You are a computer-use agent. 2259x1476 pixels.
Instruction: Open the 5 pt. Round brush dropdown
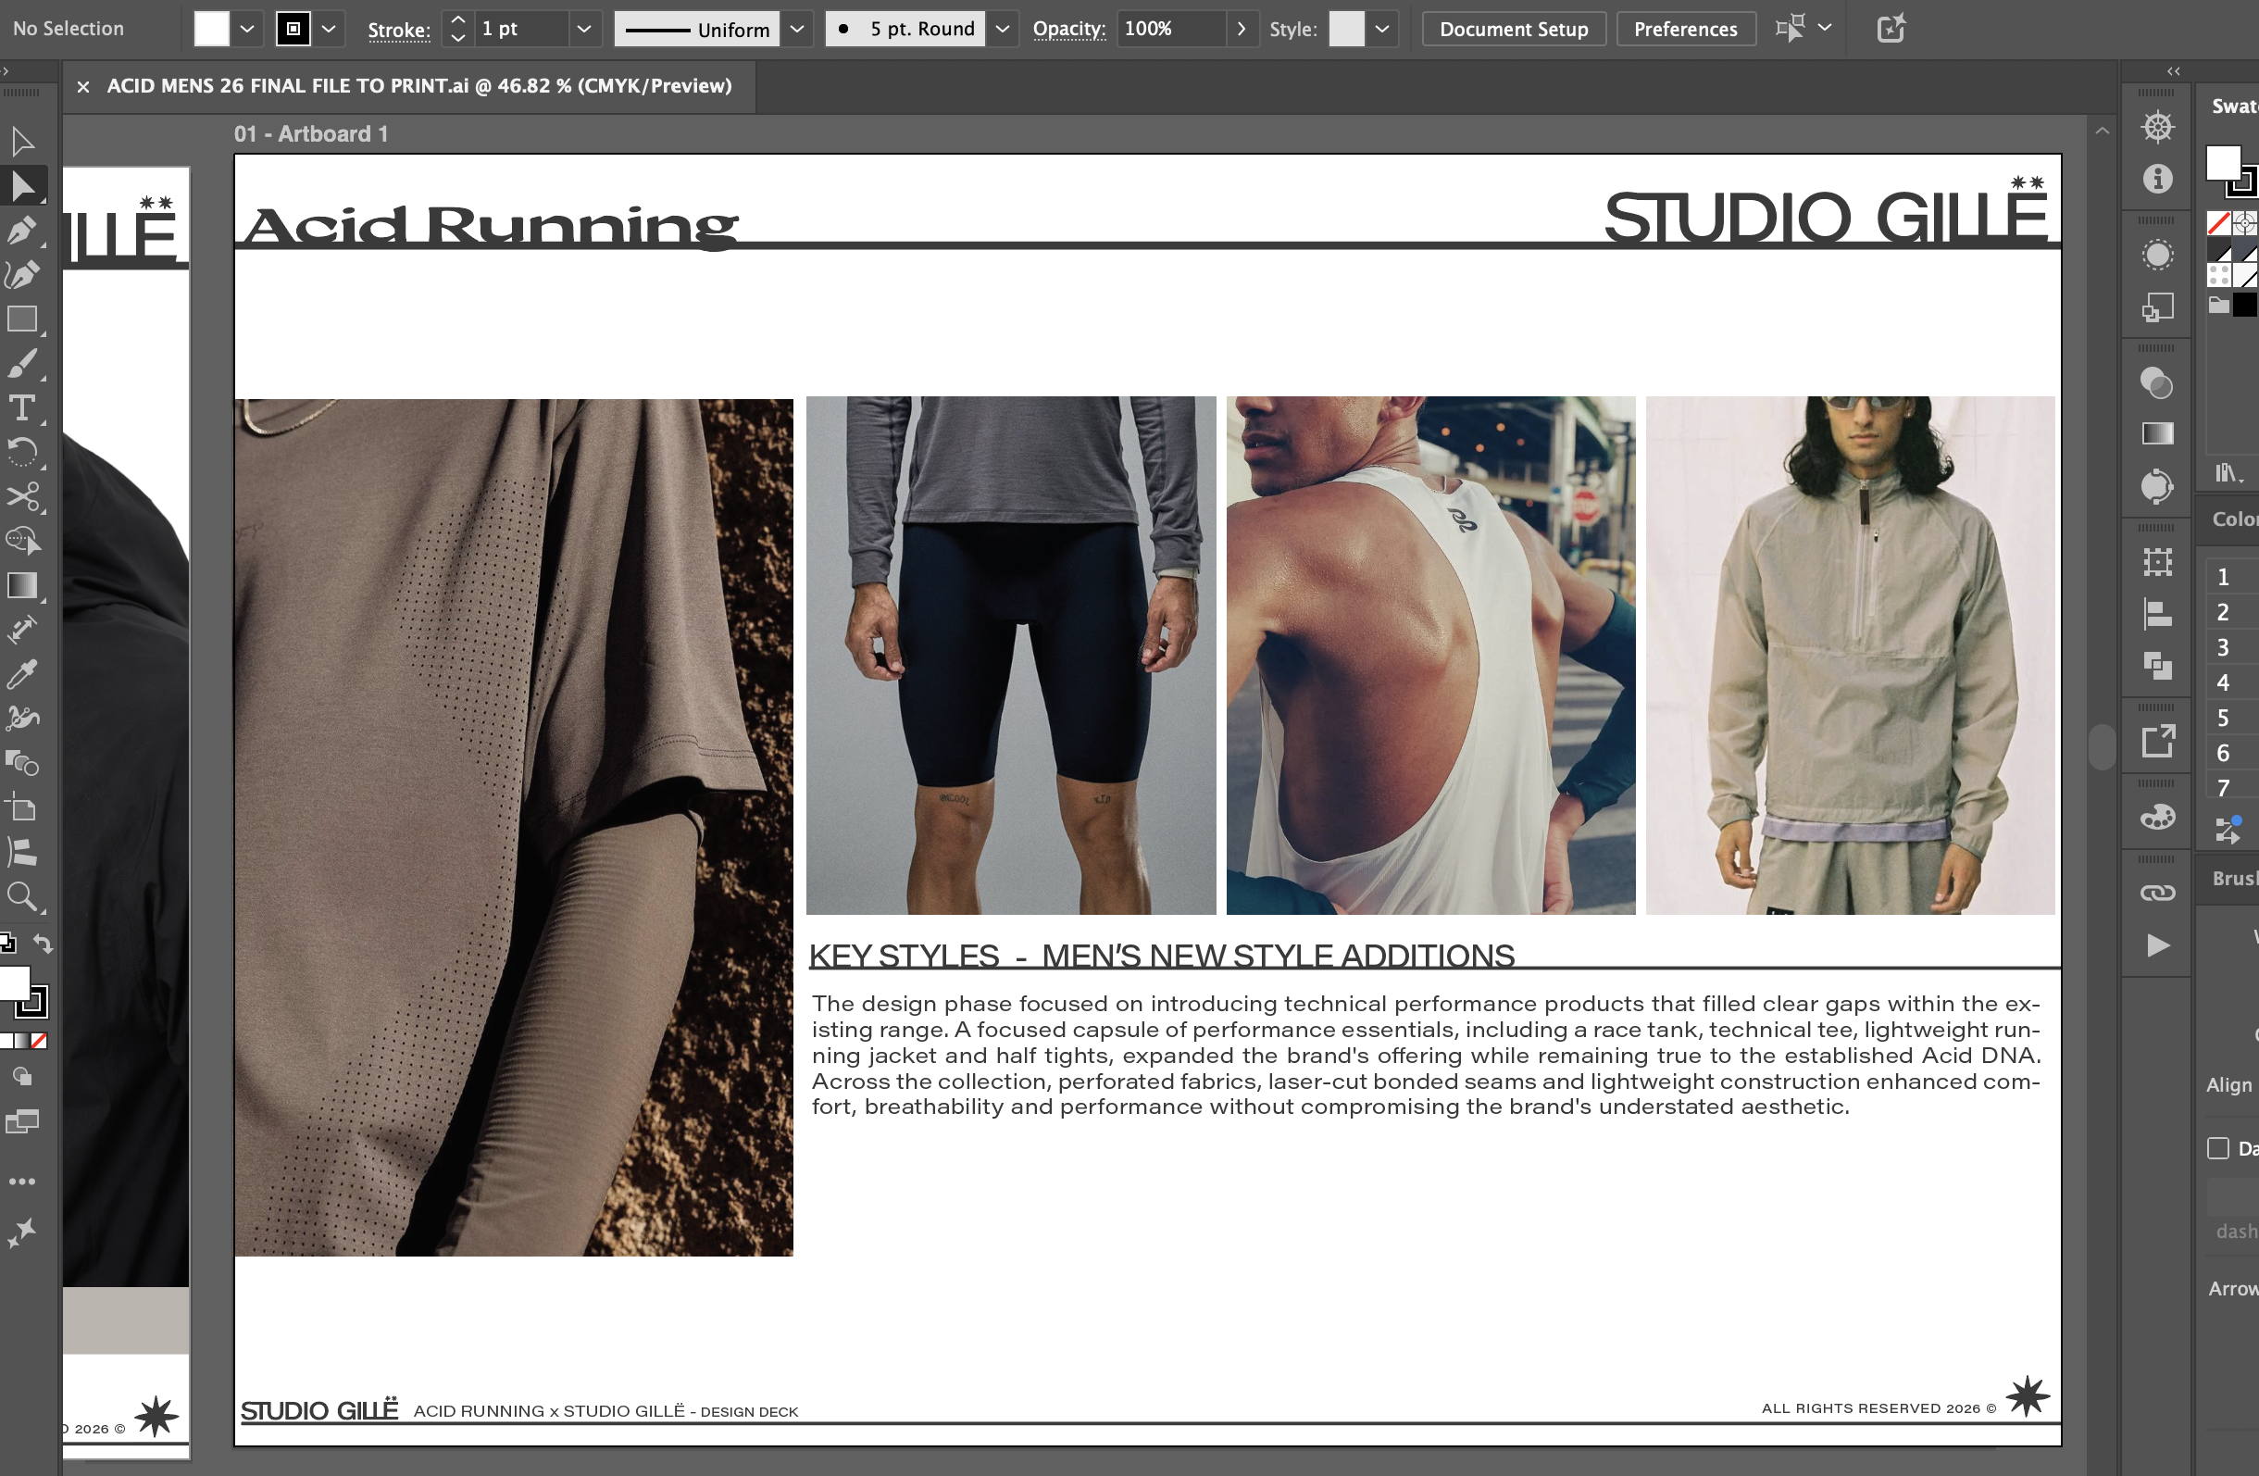[1003, 29]
